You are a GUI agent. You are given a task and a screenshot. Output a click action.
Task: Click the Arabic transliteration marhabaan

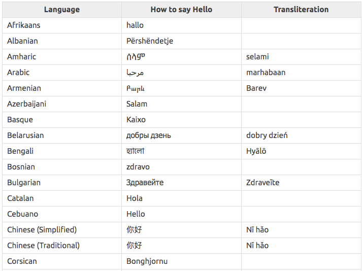coord(266,73)
